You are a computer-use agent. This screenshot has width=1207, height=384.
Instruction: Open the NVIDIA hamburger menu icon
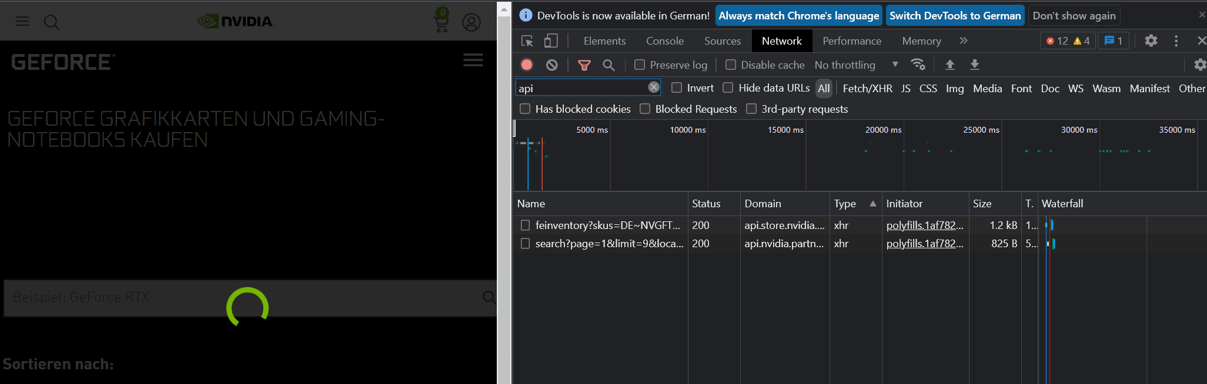[22, 22]
